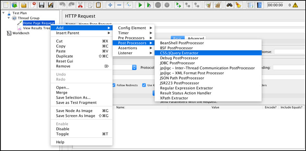306x151 pixels.
Task: Toggle the Follow Redirects checkbox
Action: tap(114, 85)
